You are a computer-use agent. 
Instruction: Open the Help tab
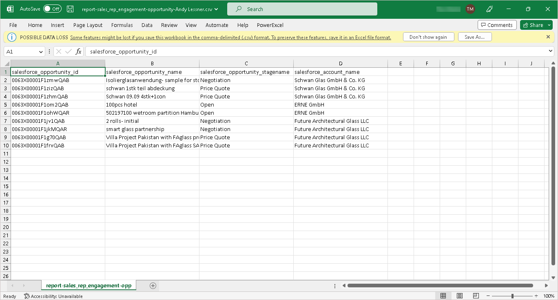[243, 25]
